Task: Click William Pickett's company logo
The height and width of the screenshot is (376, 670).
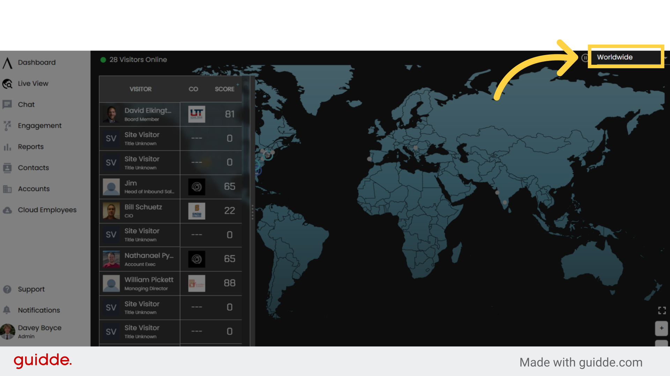Action: coord(197,283)
